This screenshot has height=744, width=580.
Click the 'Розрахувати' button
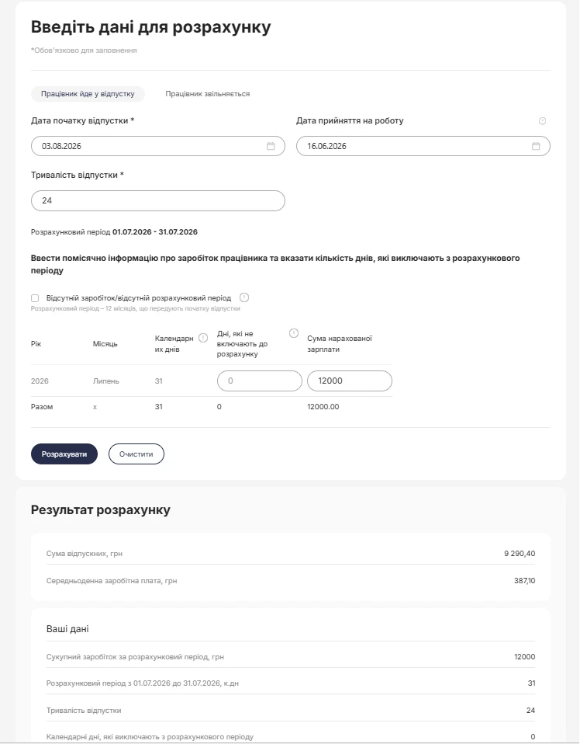click(x=64, y=454)
